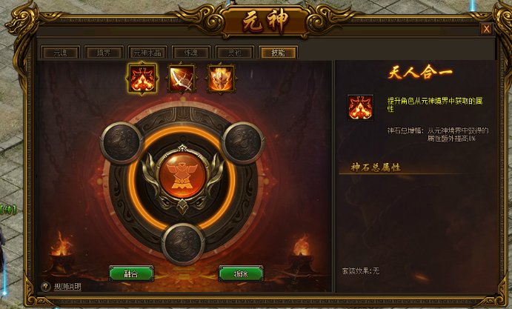
Task: Select the flaming armor skill icon
Action: pos(221,79)
